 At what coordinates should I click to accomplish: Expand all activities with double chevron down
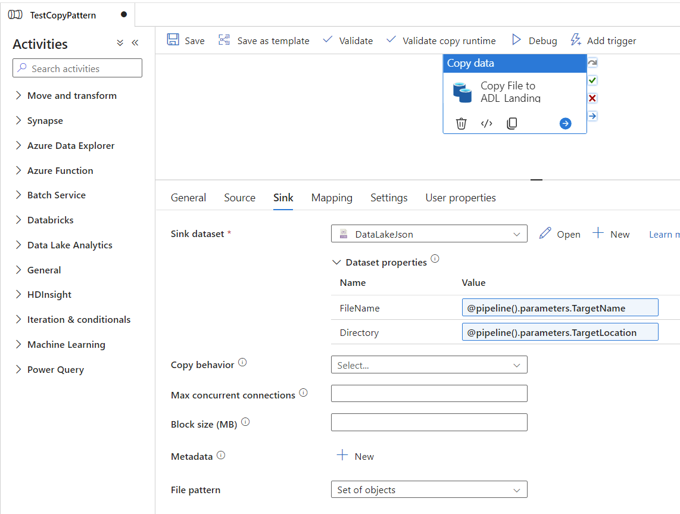click(x=120, y=42)
